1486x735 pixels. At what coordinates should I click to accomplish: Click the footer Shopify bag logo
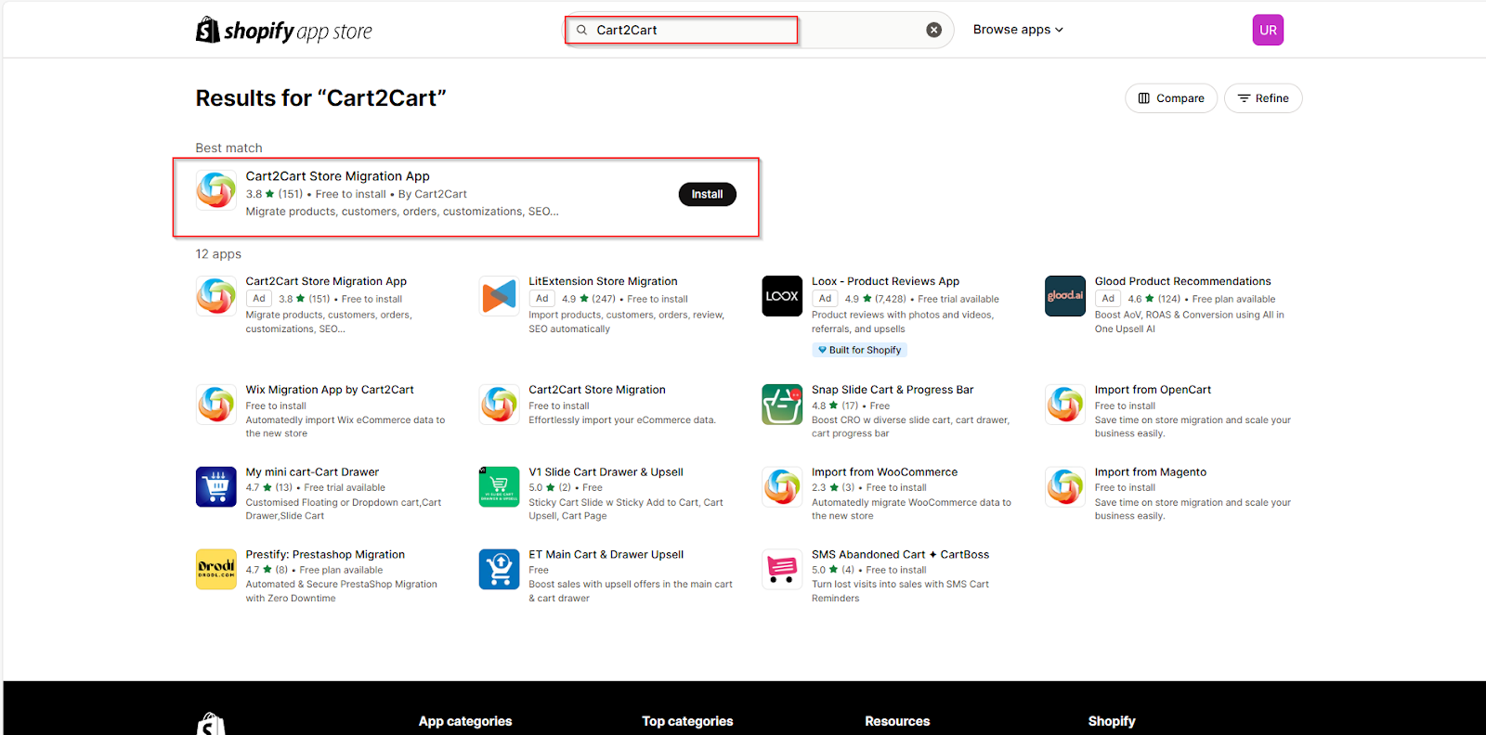coord(212,724)
